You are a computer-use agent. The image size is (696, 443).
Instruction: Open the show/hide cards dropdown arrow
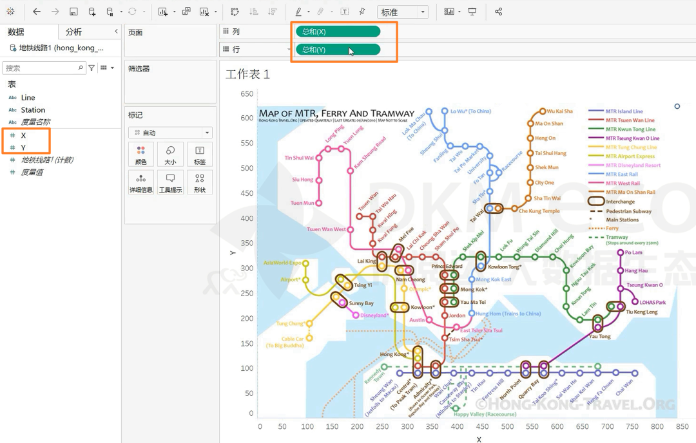point(459,12)
